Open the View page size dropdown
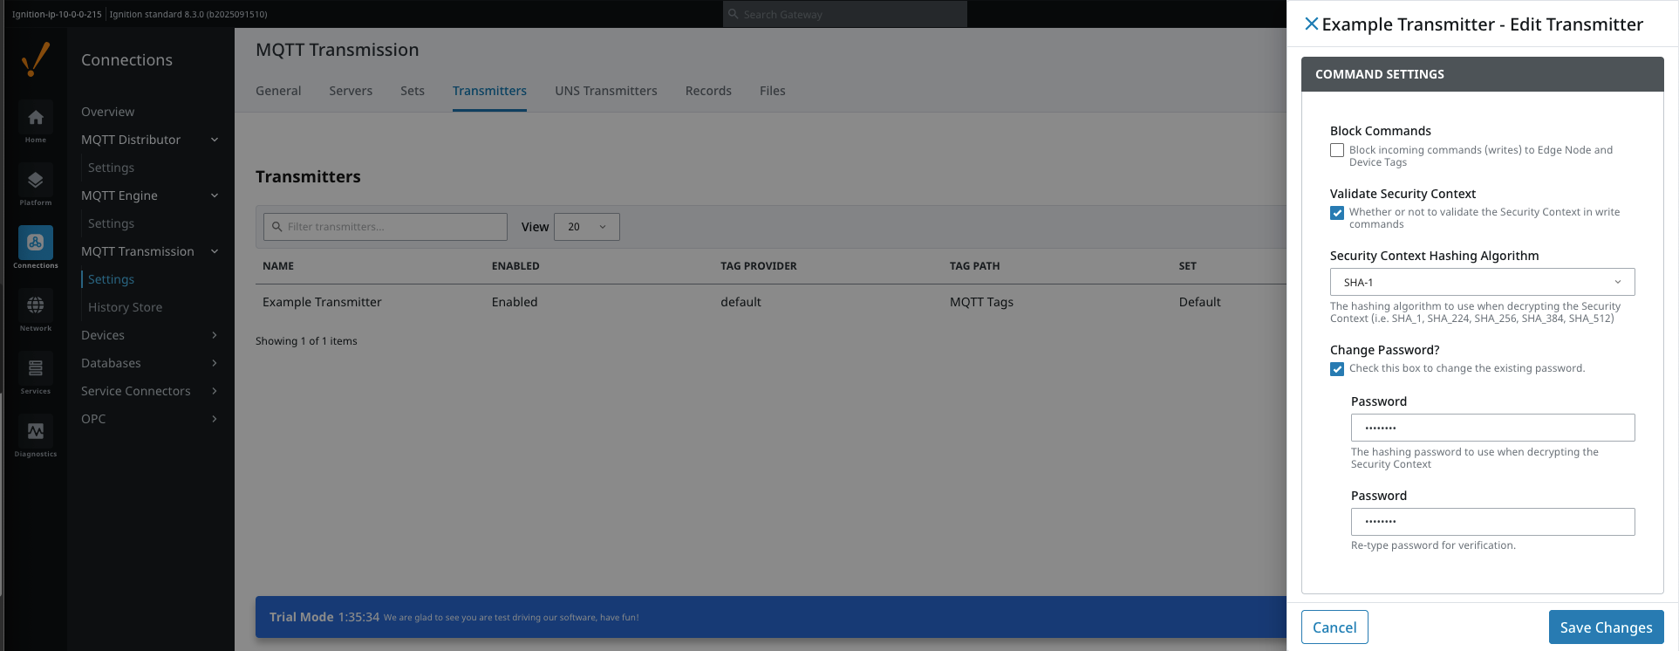The width and height of the screenshot is (1679, 651). click(x=586, y=227)
